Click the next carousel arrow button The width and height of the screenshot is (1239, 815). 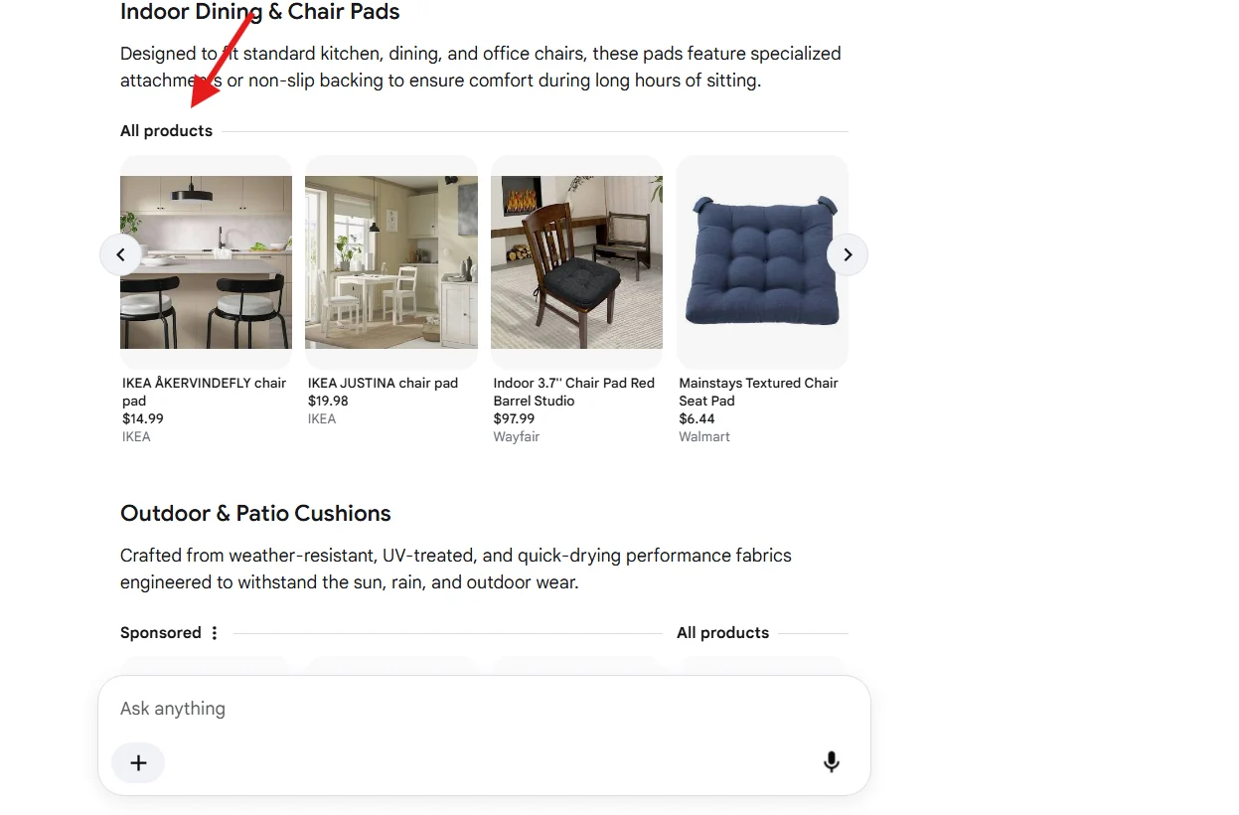click(848, 254)
